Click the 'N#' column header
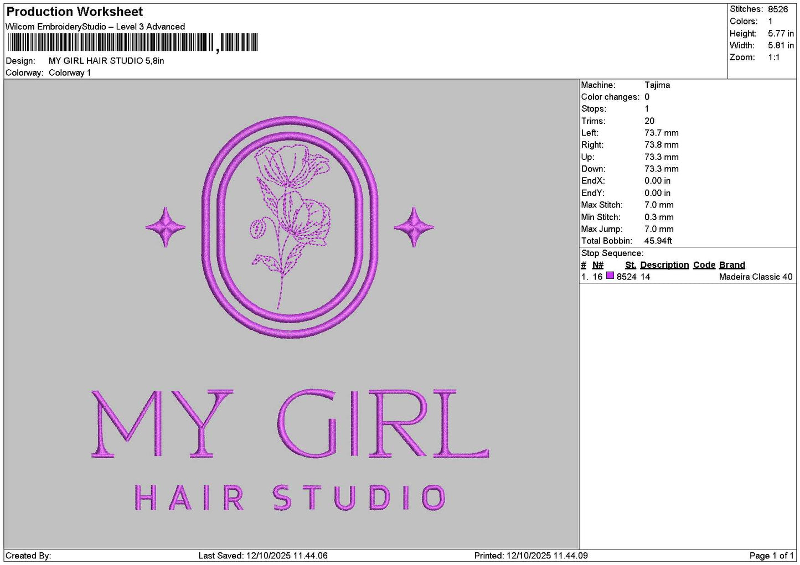Screen dimensions: 800x565 point(598,265)
